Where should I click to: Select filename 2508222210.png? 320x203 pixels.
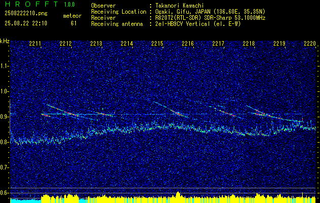pyautogui.click(x=26, y=14)
